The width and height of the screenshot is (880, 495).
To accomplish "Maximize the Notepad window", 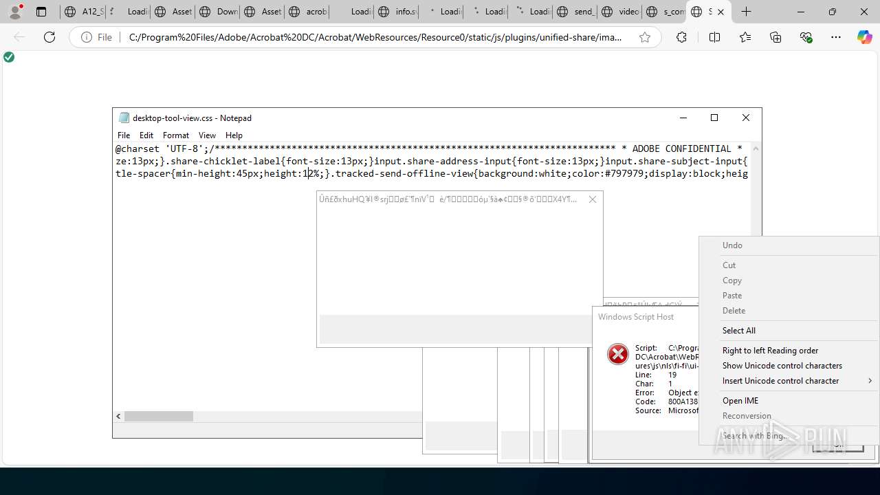I will [714, 118].
